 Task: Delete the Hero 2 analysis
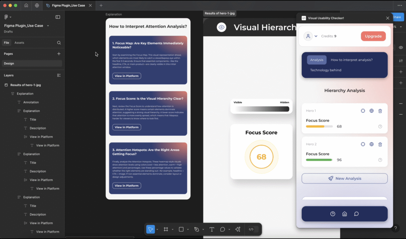click(x=380, y=145)
